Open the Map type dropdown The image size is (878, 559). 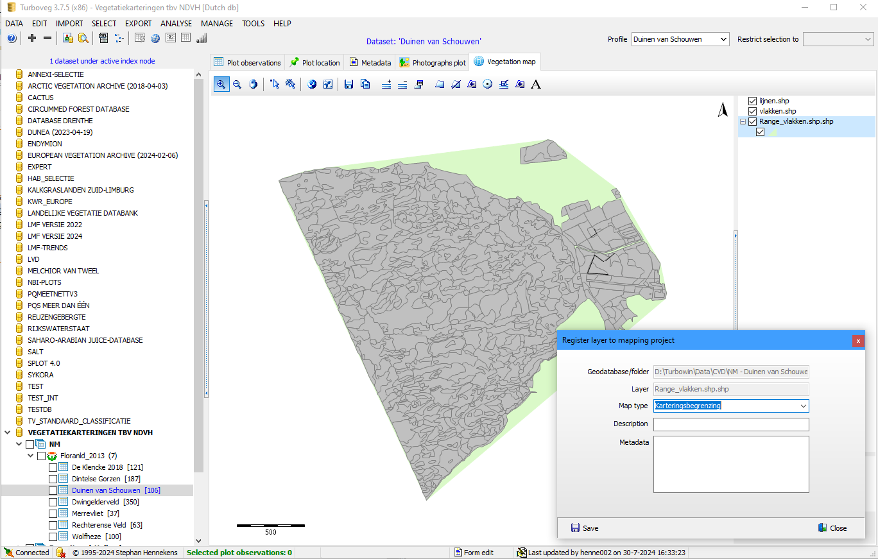803,406
